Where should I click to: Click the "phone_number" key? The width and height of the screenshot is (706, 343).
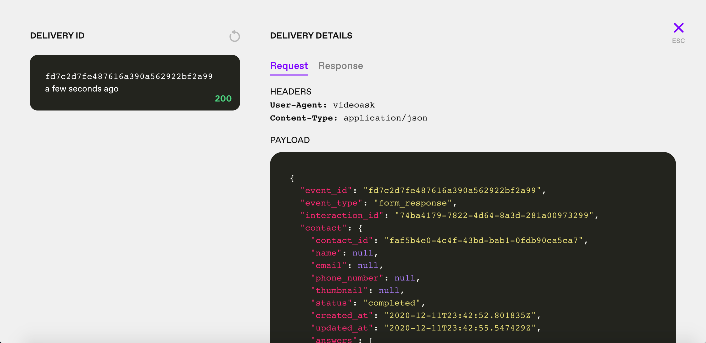pos(347,278)
